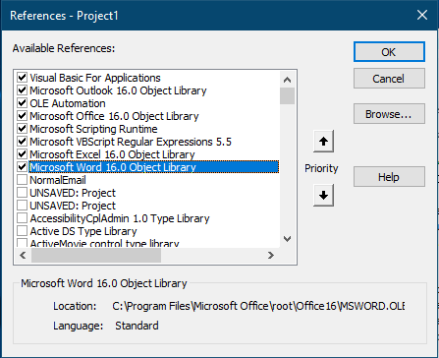The height and width of the screenshot is (358, 439).
Task: Select NormalEmail list entry text
Action: [x=58, y=180]
